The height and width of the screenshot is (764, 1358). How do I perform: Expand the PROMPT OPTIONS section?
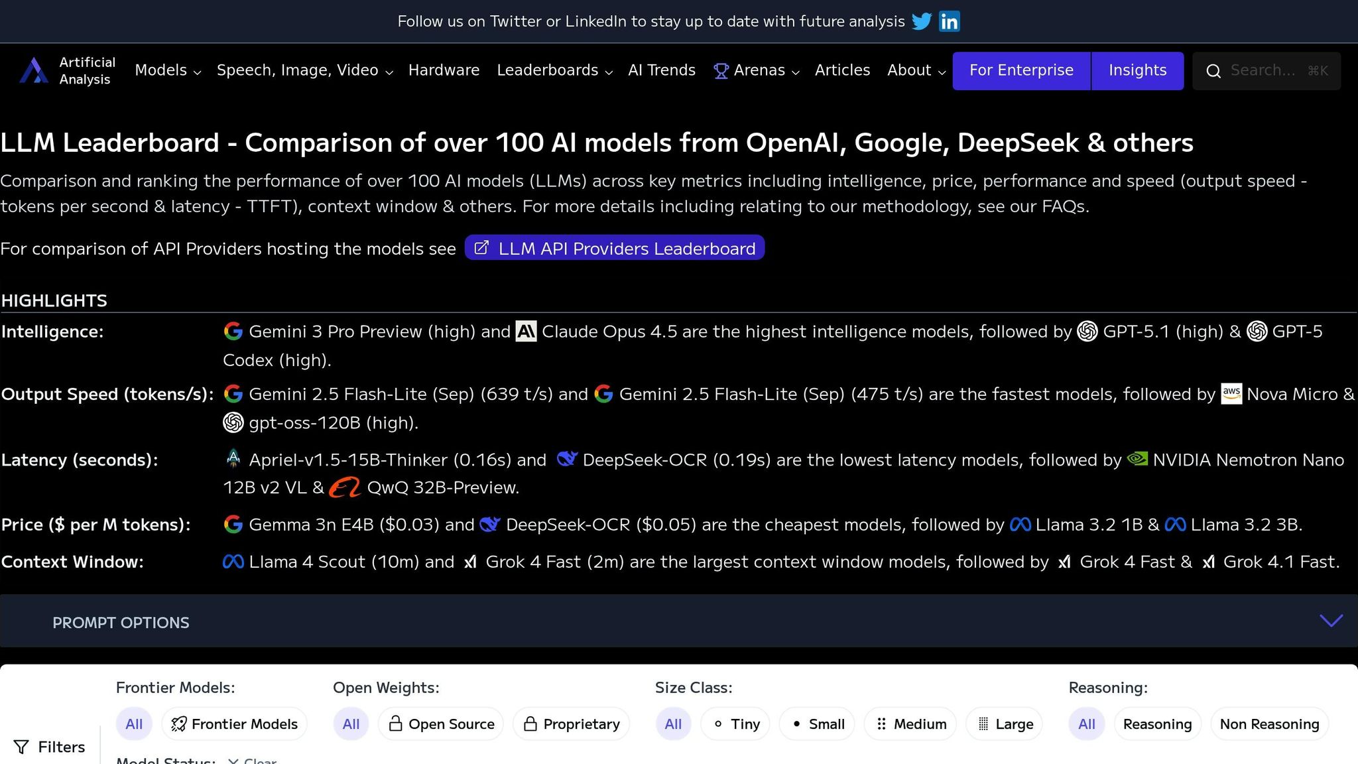coord(1330,621)
